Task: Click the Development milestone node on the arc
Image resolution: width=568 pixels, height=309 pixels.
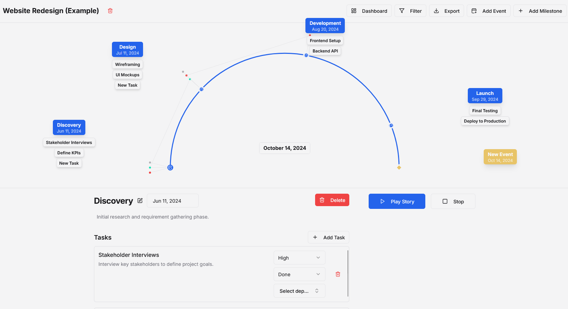Action: pos(306,55)
